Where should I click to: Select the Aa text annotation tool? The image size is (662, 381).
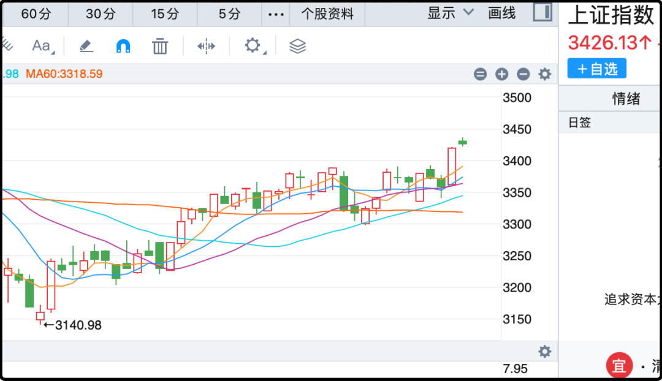(x=42, y=46)
